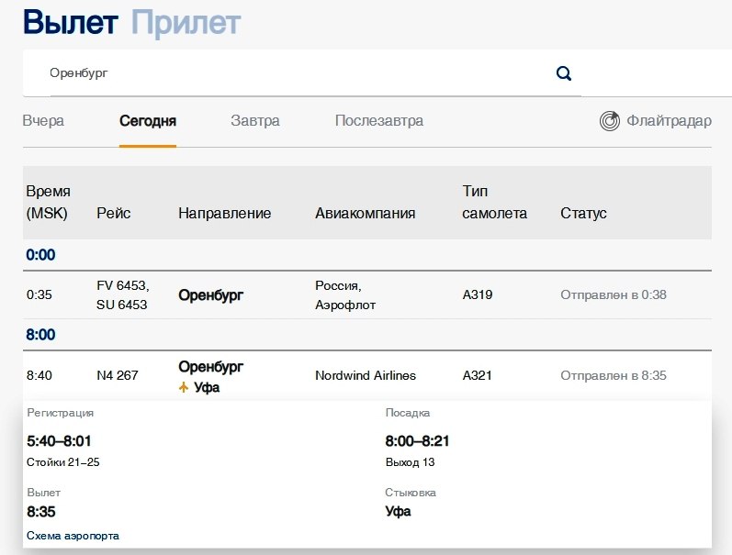Screen dimensions: 732x555
Task: Select the Сегодня day tab
Action: coord(148,121)
